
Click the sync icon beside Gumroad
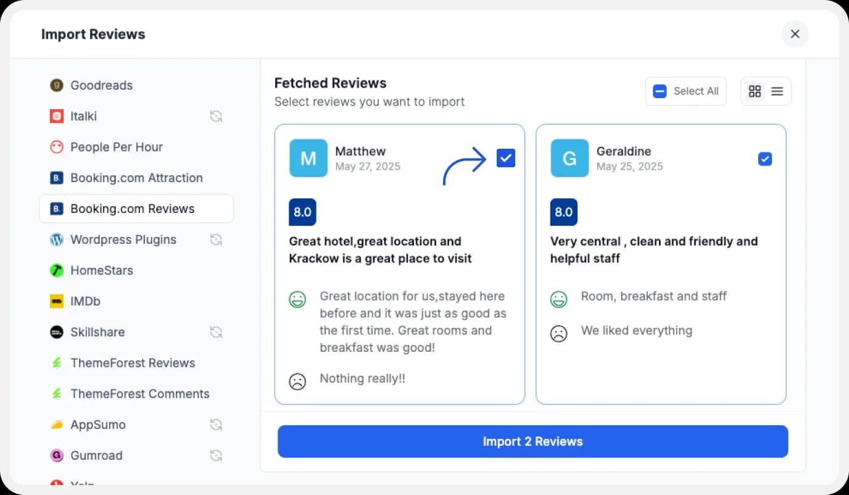click(x=216, y=455)
